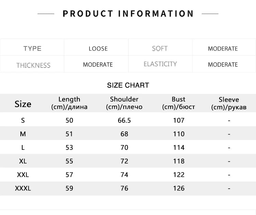Select the Bust (cm) column header

(179, 103)
